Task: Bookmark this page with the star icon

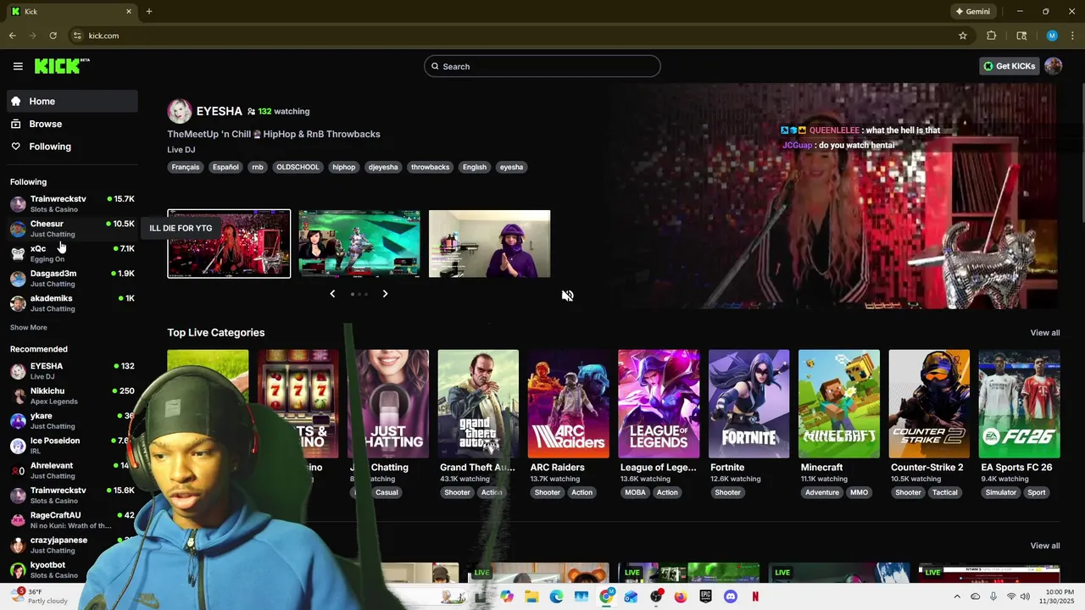Action: (x=963, y=36)
